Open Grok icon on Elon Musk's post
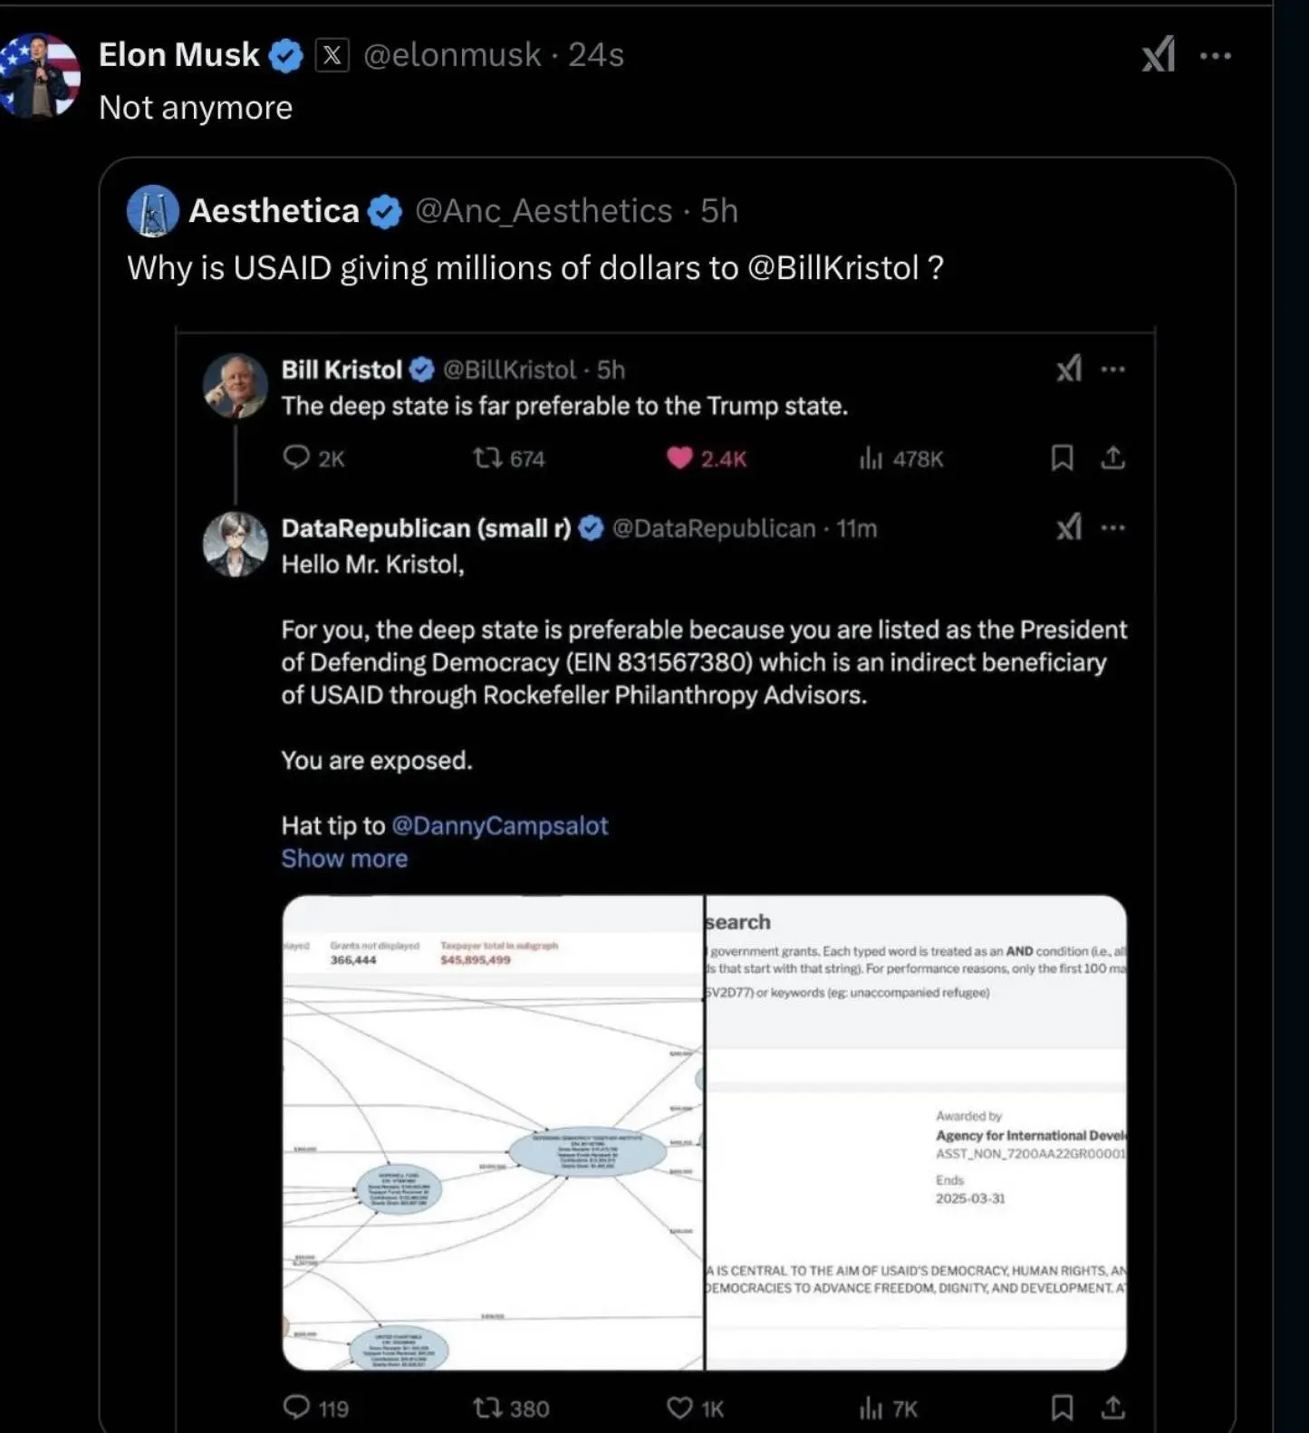Image resolution: width=1309 pixels, height=1433 pixels. (1159, 54)
